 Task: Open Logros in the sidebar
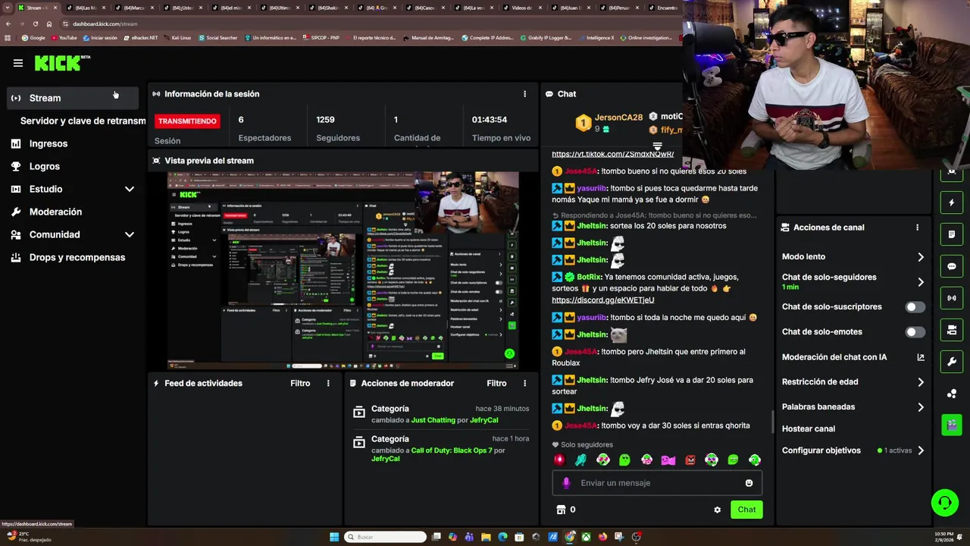point(44,166)
